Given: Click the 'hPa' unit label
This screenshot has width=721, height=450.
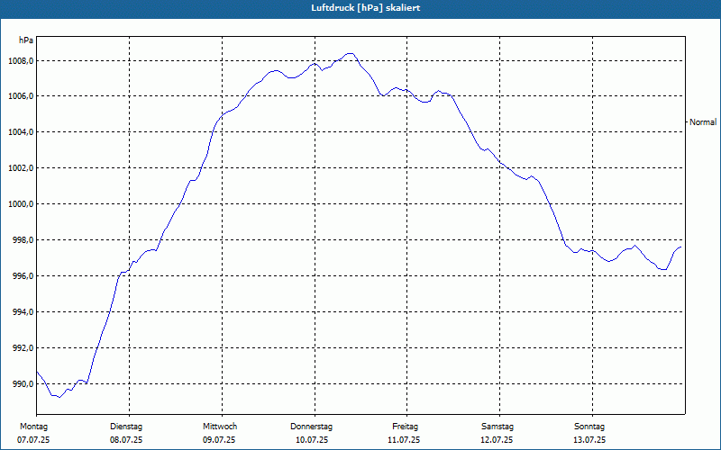Looking at the screenshot, I should (x=26, y=40).
